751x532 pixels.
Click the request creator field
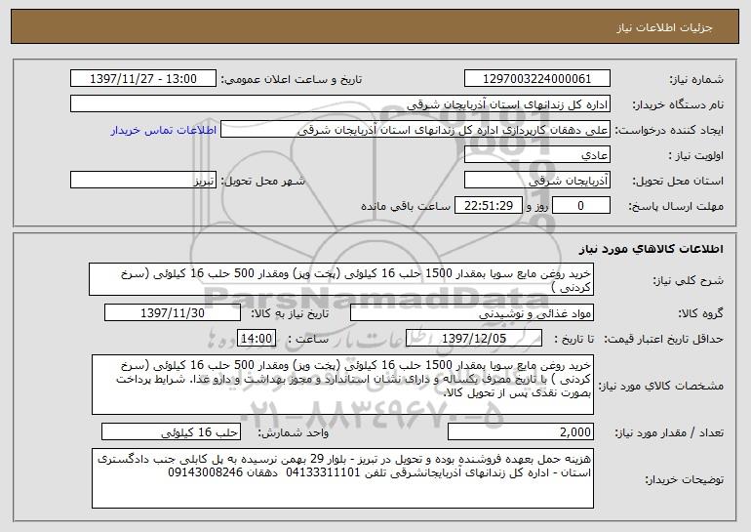click(x=415, y=130)
